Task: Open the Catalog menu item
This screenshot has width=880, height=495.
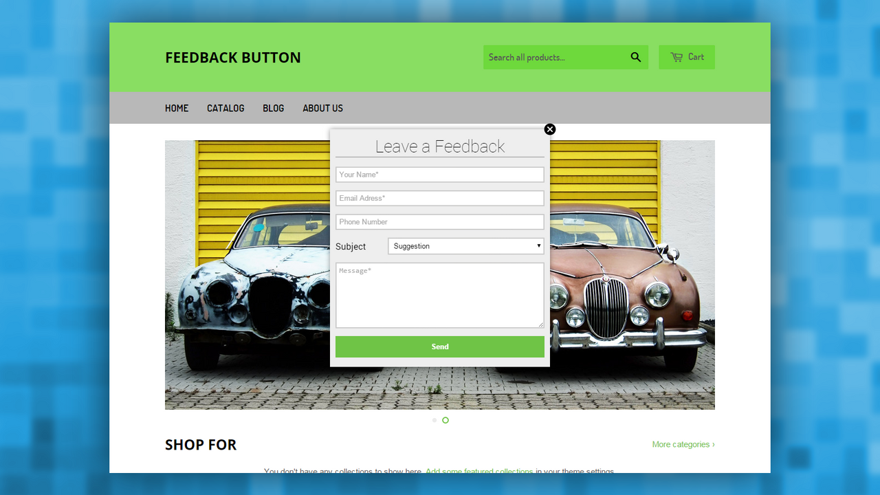Action: 225,108
